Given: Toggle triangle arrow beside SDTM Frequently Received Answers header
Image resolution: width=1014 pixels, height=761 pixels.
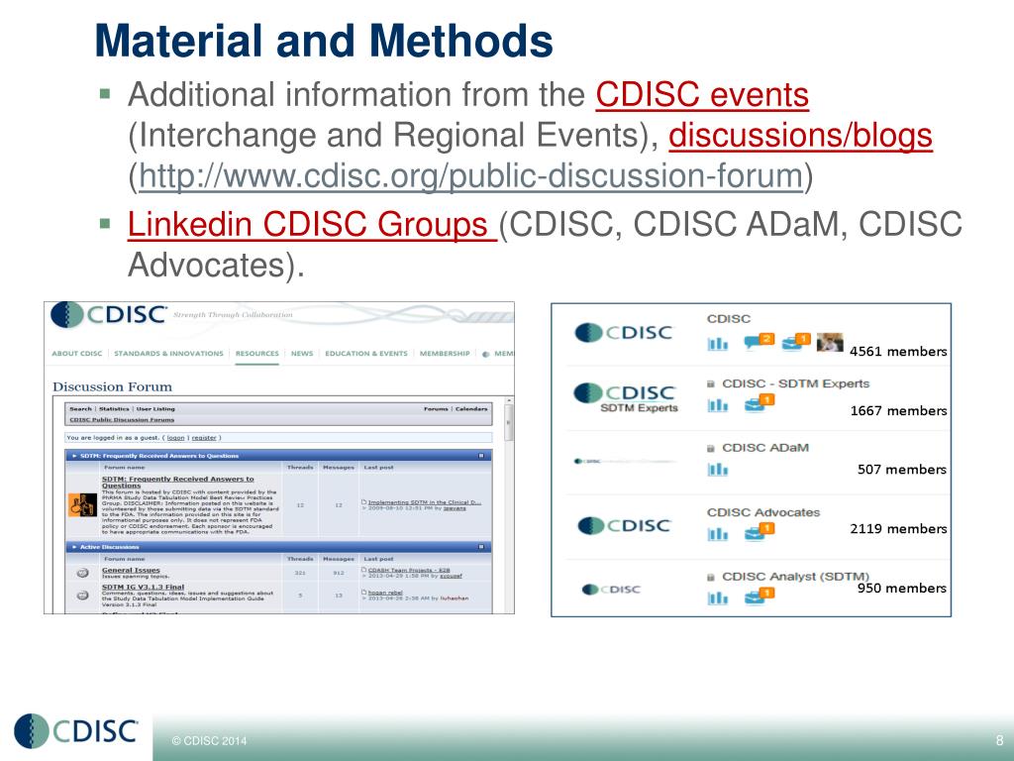Looking at the screenshot, I should click(74, 456).
